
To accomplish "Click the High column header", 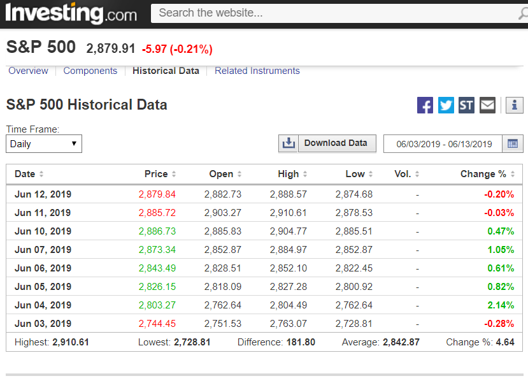I will coord(289,174).
